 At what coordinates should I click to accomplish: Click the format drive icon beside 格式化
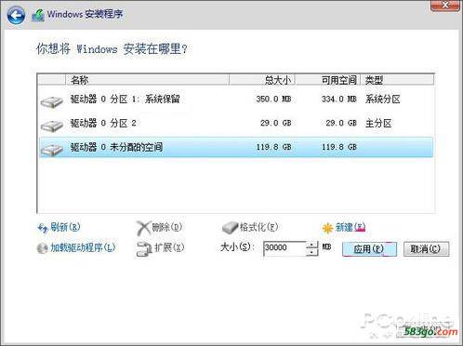click(x=230, y=228)
